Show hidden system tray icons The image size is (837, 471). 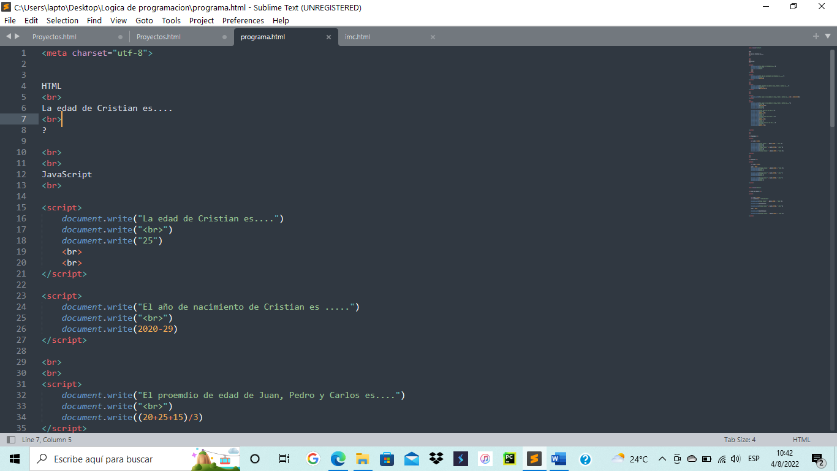[x=662, y=459]
